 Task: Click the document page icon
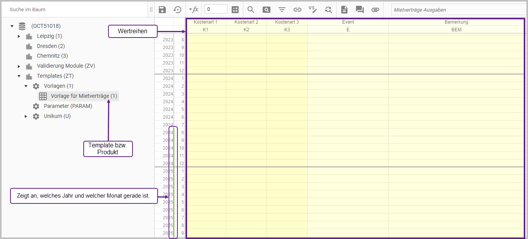(x=344, y=10)
